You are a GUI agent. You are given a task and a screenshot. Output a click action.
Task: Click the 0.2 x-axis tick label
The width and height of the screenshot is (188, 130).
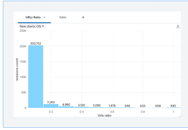[51, 112]
